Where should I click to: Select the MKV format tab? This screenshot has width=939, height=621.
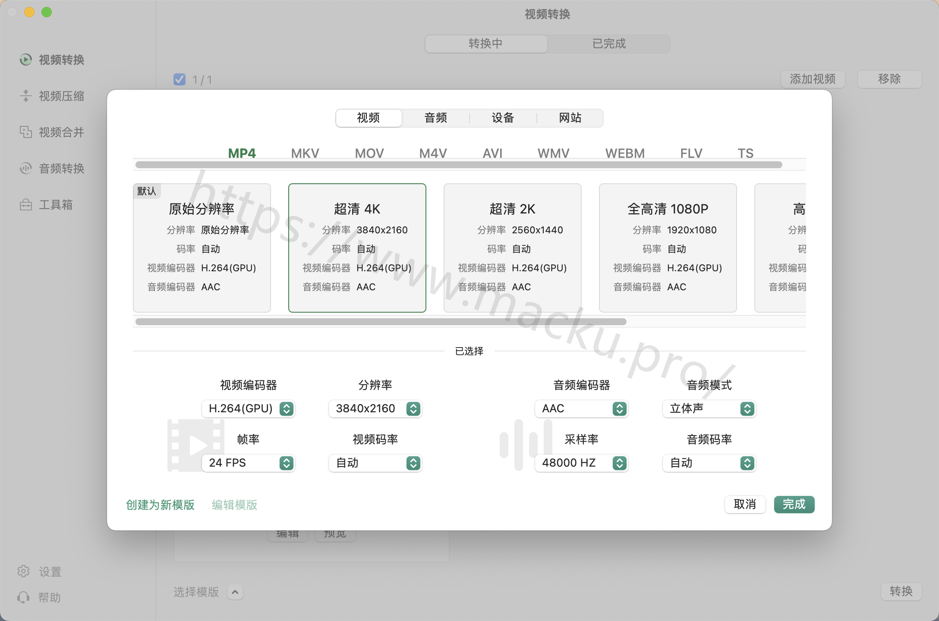(305, 153)
